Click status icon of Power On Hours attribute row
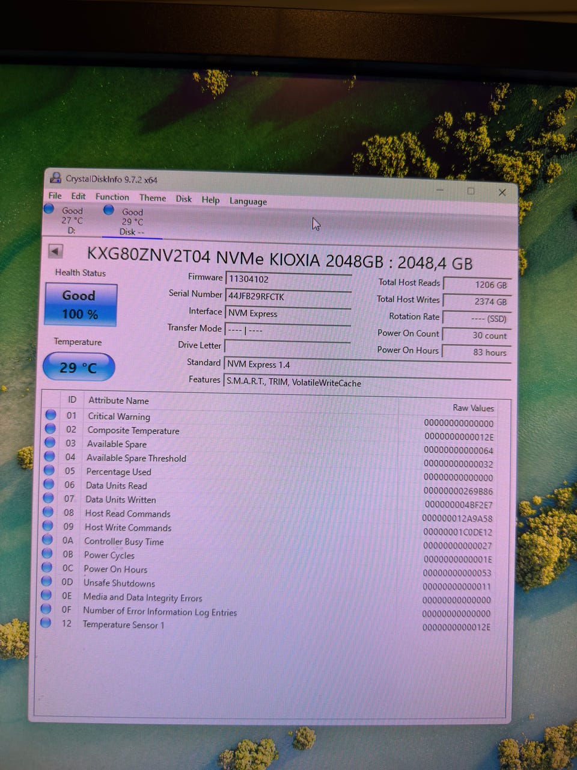 pos(47,567)
